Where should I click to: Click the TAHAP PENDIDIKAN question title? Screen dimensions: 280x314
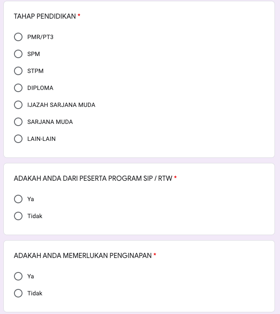pyautogui.click(x=45, y=16)
